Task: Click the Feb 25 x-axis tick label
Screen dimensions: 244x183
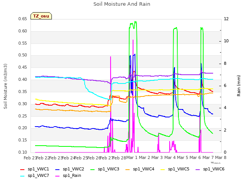Action: tap(81, 158)
